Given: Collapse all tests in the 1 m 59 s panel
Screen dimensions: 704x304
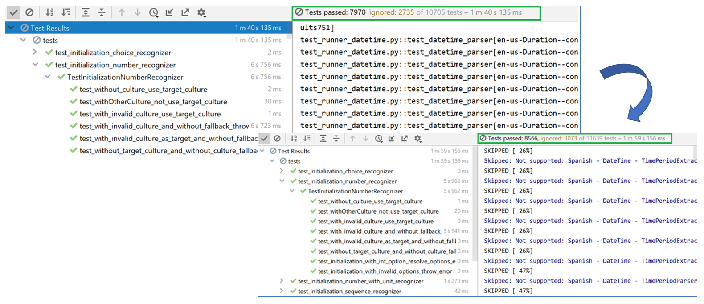Looking at the screenshot, I should coord(336,139).
